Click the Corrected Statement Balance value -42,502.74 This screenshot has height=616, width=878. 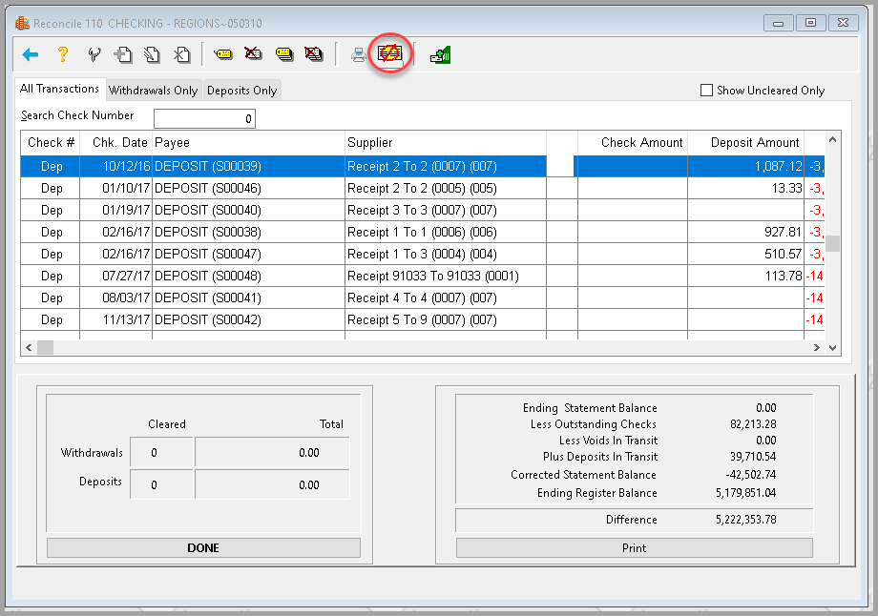pyautogui.click(x=750, y=475)
